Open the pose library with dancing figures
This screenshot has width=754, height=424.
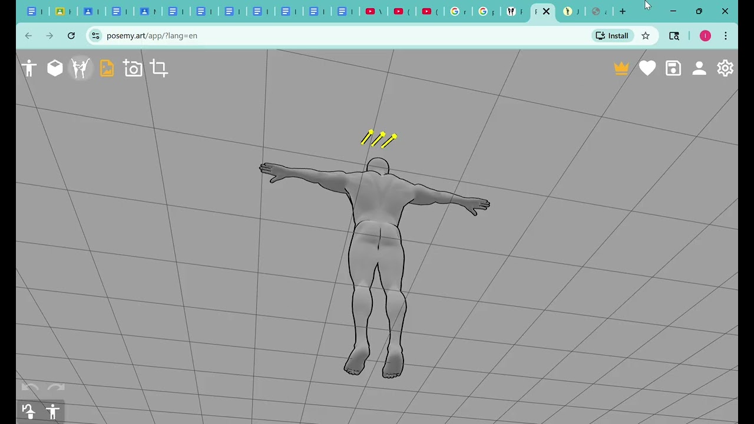point(81,68)
